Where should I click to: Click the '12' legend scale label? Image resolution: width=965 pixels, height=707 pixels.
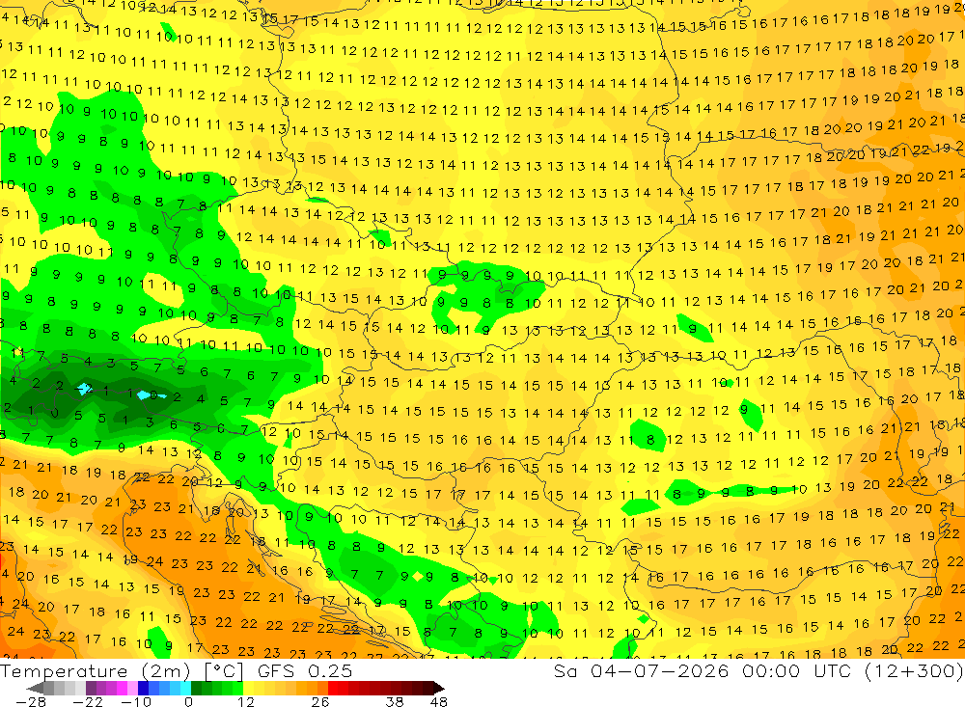coord(246,701)
